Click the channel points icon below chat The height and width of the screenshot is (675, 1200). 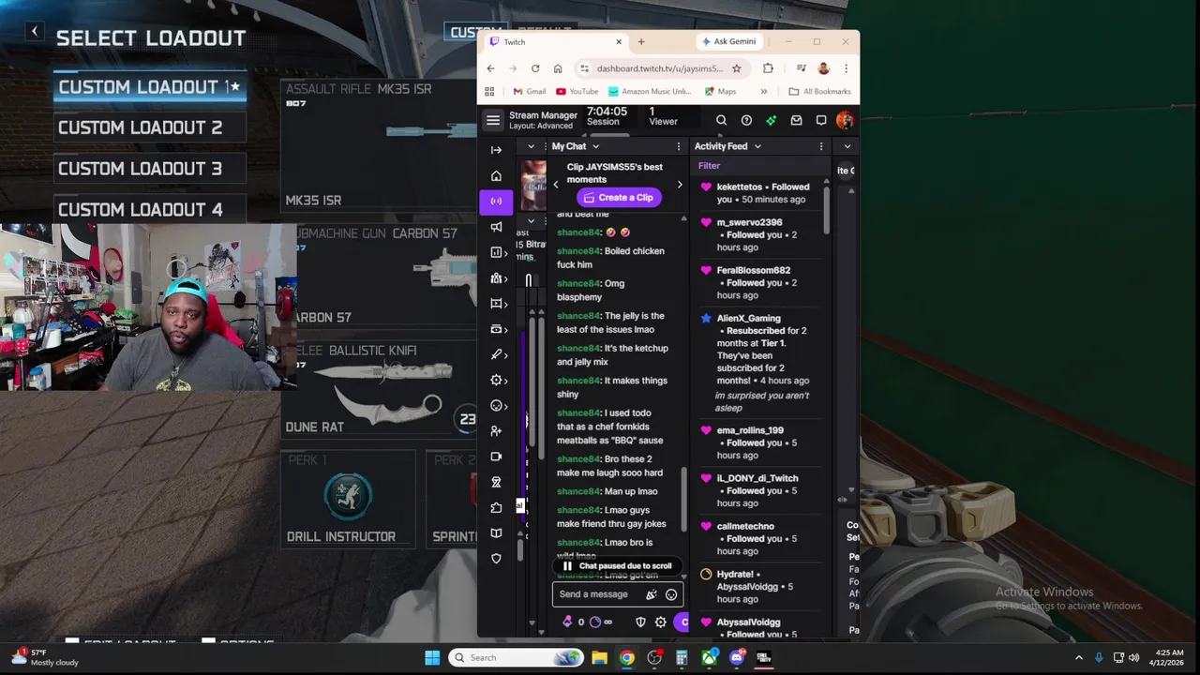pos(594,622)
